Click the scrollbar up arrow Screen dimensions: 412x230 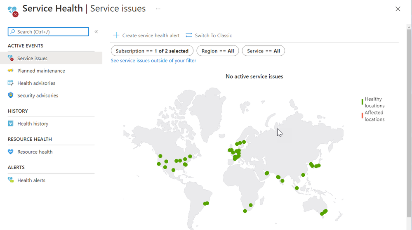click(x=409, y=27)
